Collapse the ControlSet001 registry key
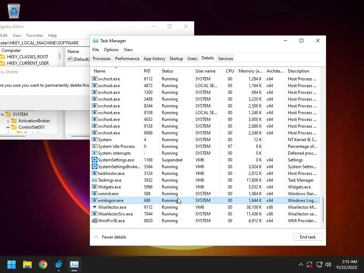The width and height of the screenshot is (364, 273). [8, 127]
